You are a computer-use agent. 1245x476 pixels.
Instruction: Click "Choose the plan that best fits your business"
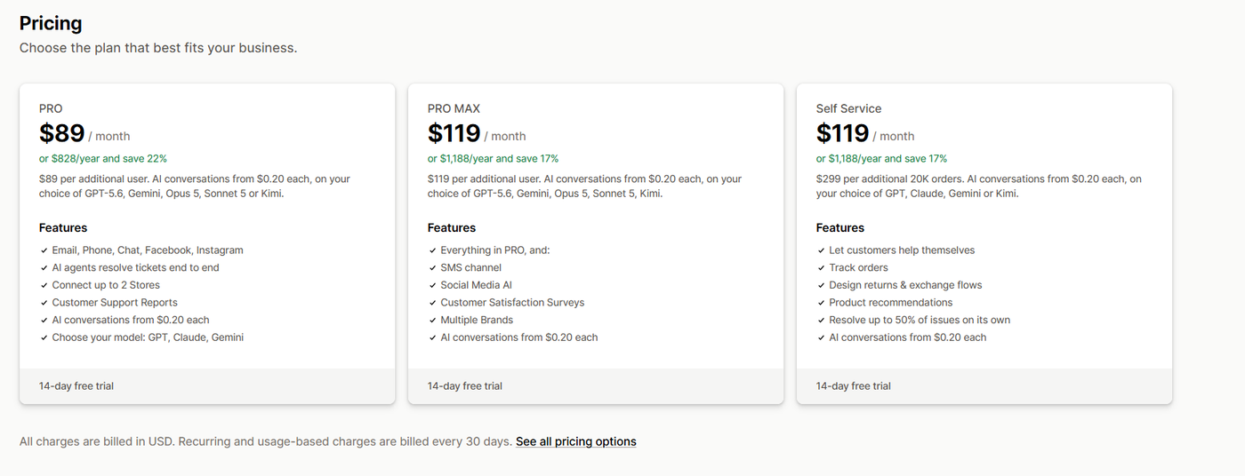(158, 48)
